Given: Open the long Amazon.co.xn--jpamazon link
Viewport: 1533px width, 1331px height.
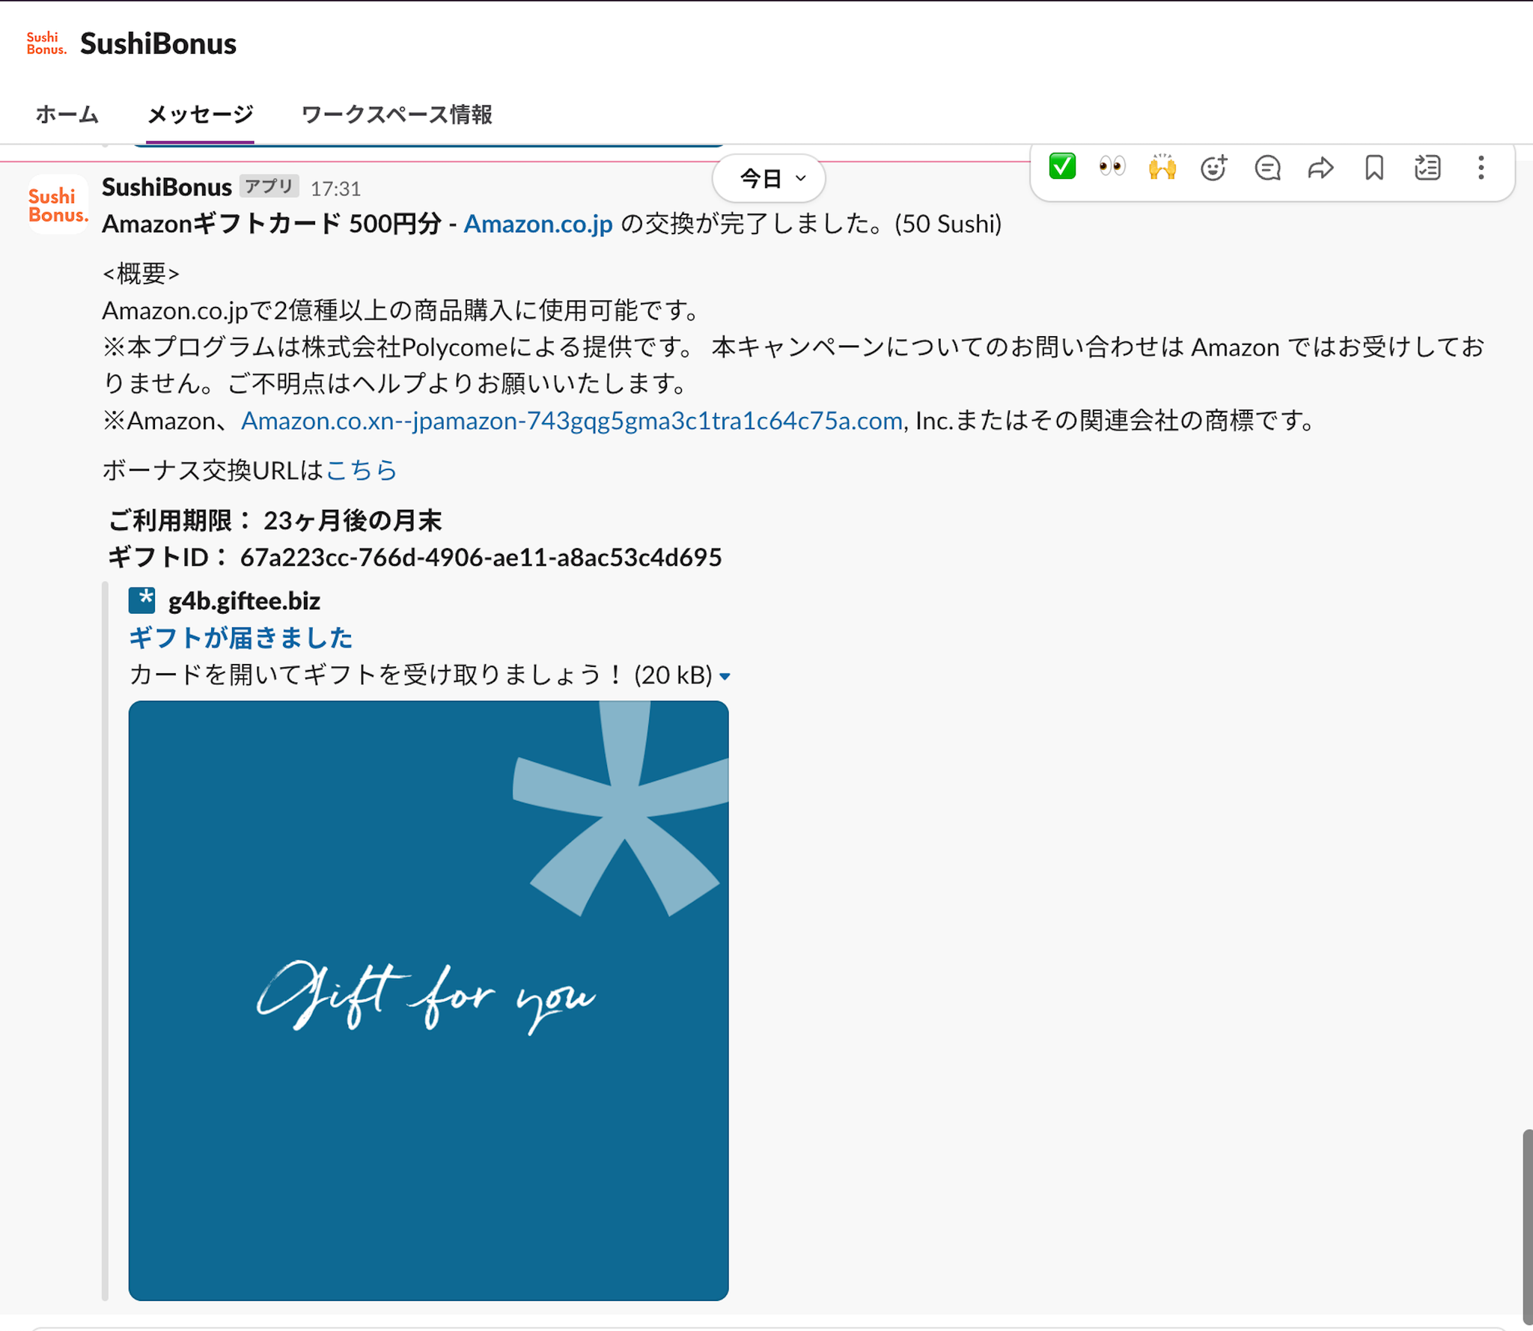Looking at the screenshot, I should click(x=572, y=421).
